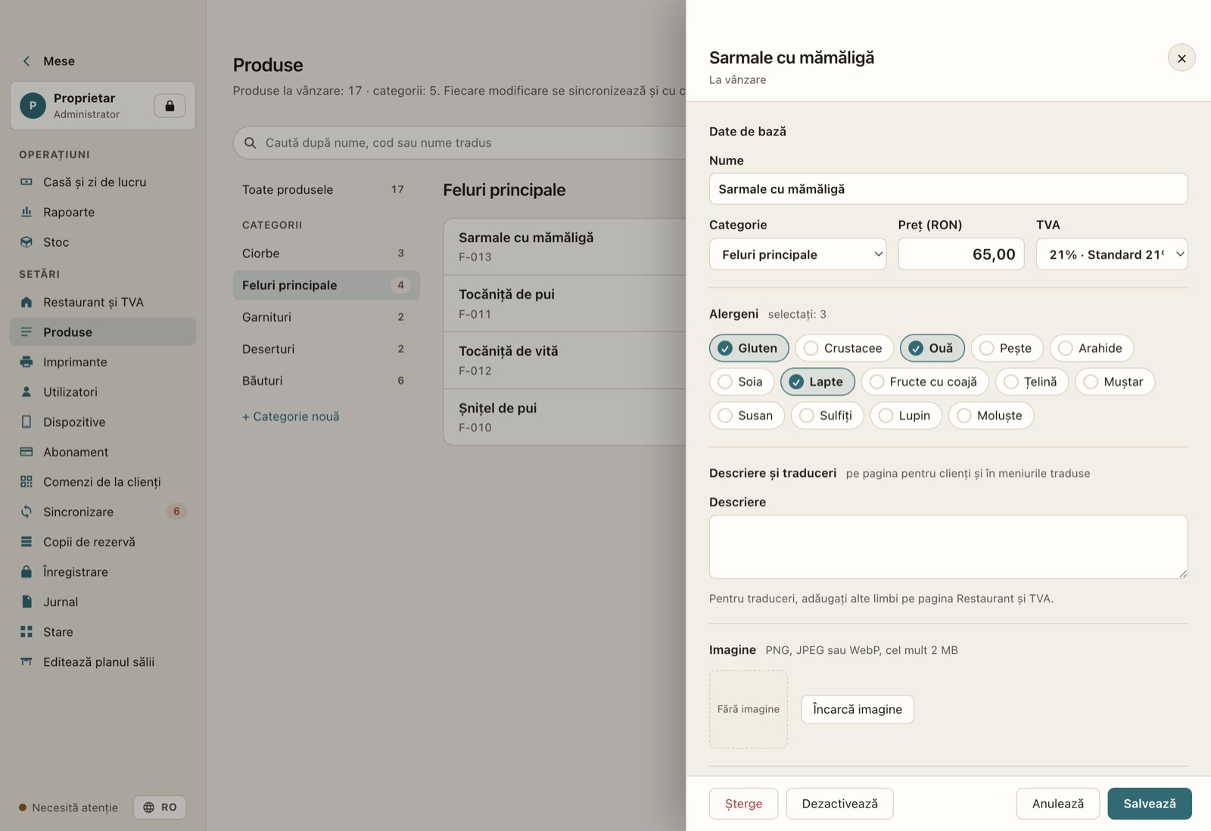Click the Imprimante printer icon
This screenshot has width=1211, height=831.
click(26, 362)
